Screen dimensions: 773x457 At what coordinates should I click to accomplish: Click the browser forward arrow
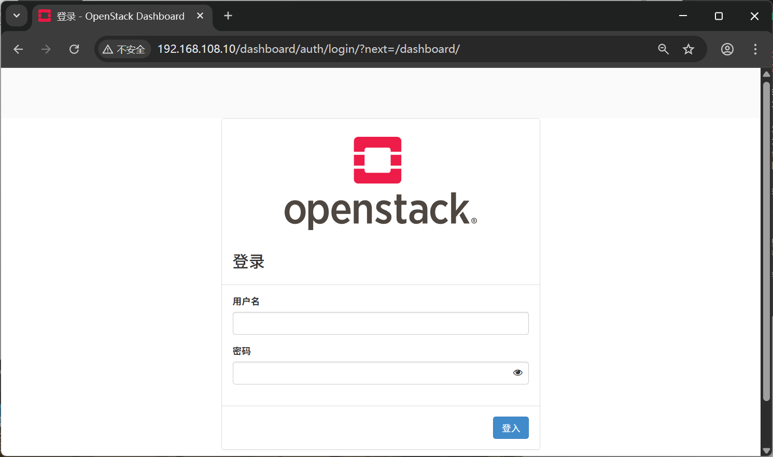pyautogui.click(x=46, y=49)
